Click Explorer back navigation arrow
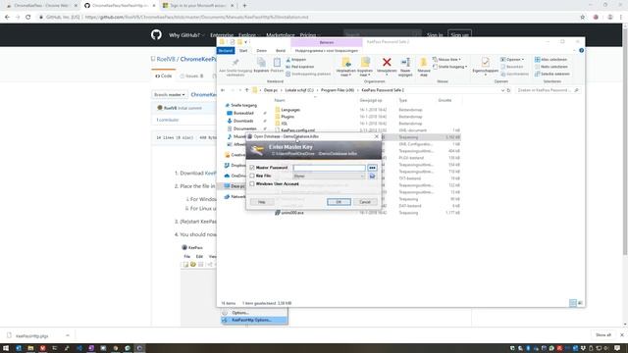 pos(223,90)
